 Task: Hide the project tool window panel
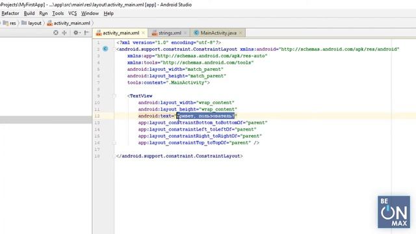click(x=86, y=32)
